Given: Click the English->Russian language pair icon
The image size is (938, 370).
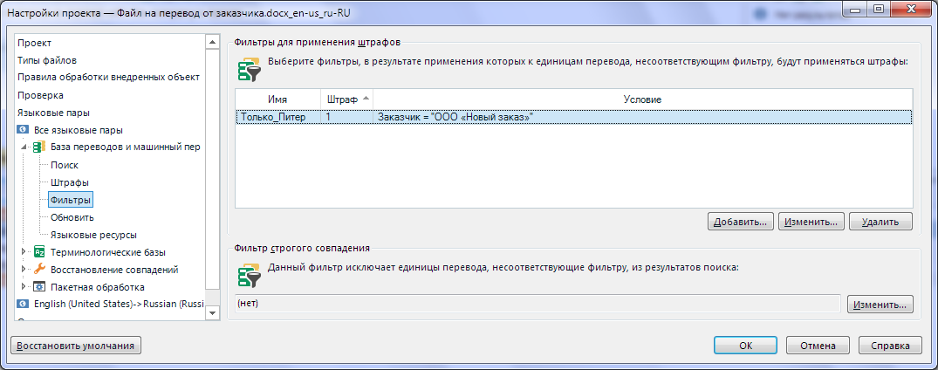Looking at the screenshot, I should [x=24, y=305].
